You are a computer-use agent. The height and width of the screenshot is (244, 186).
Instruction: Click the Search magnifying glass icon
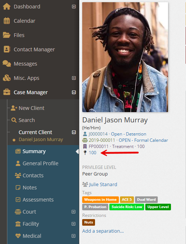(x=14, y=120)
